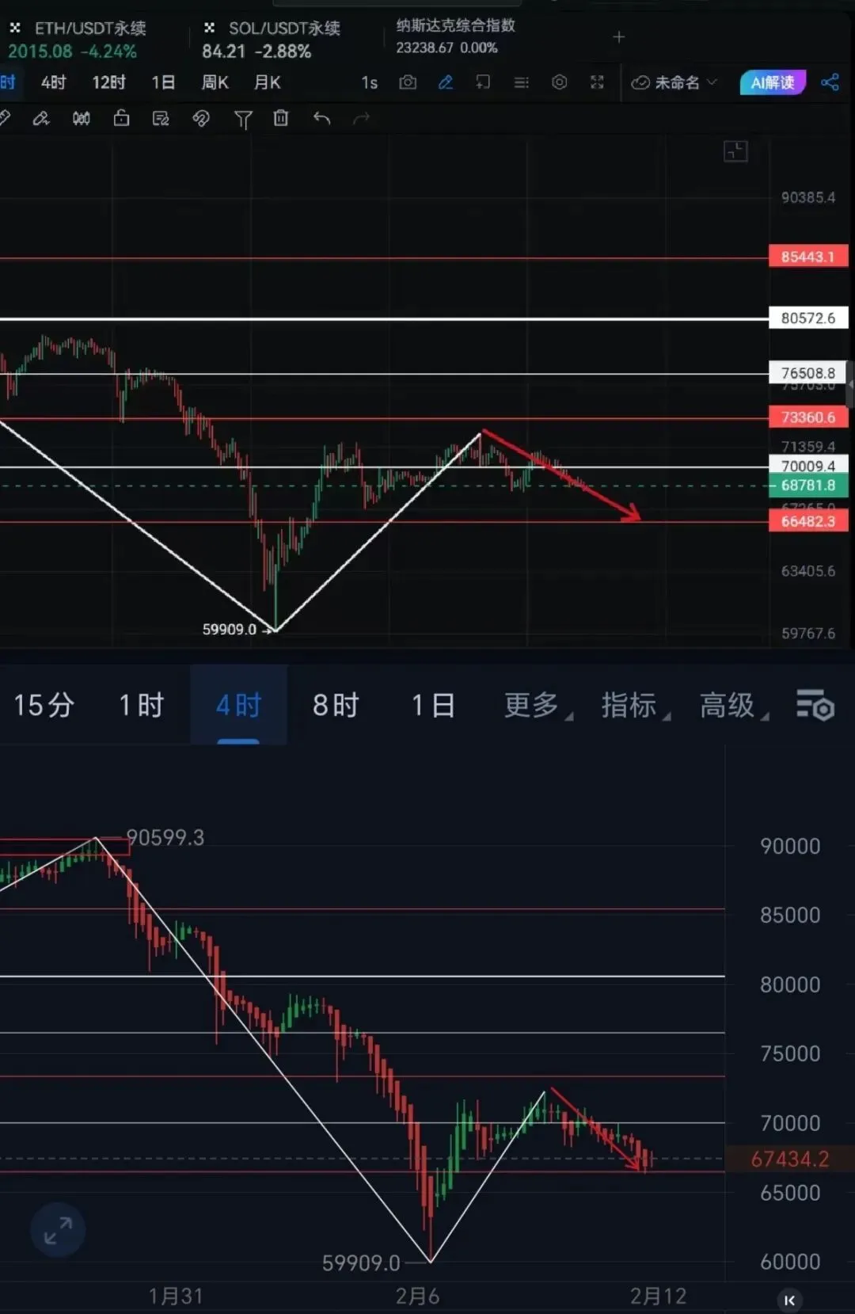Undo the last drawing action

point(321,119)
